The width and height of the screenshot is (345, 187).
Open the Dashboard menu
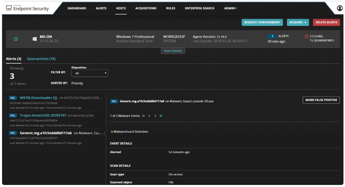coord(77,8)
